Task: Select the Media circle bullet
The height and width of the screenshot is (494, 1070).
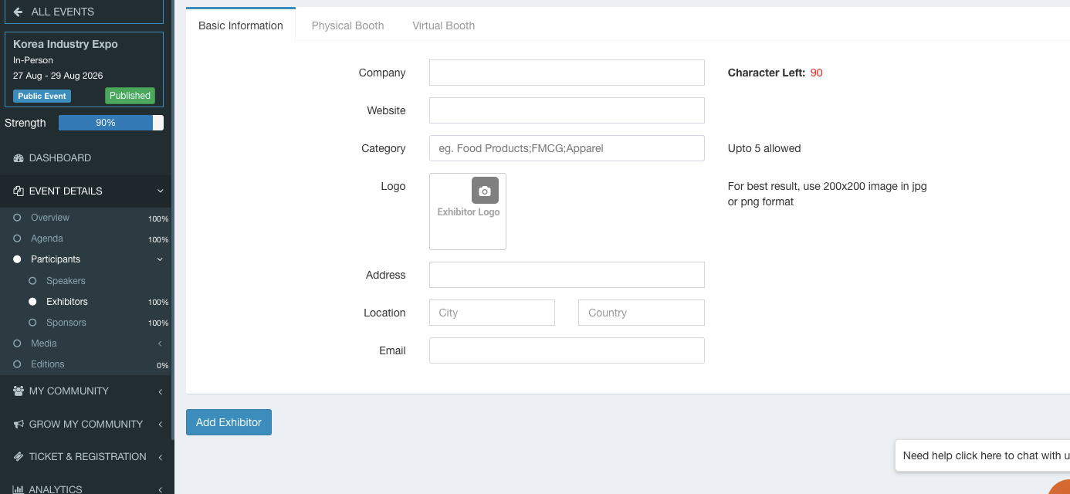Action: click(x=17, y=343)
